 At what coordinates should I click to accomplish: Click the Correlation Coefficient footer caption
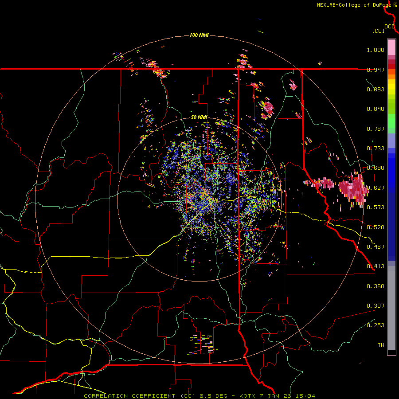[199, 396]
